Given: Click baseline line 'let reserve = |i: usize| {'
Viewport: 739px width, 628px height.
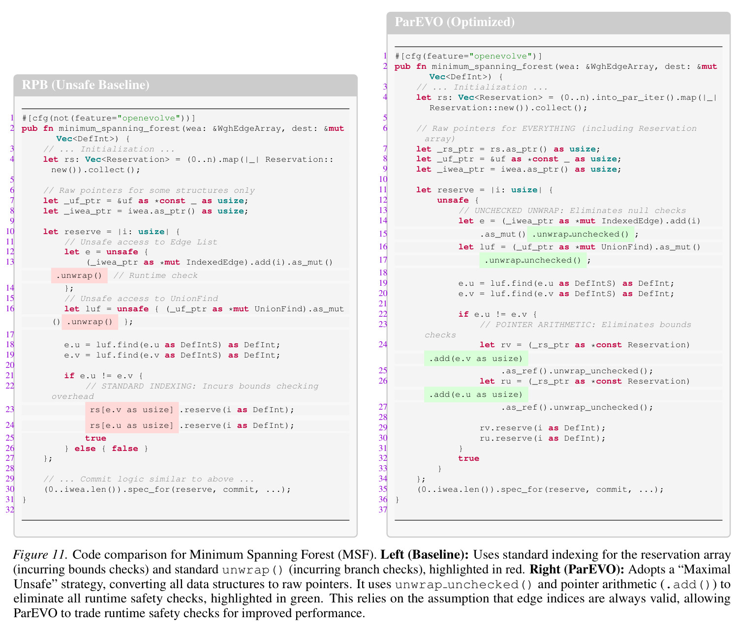Looking at the screenshot, I should click(112, 232).
